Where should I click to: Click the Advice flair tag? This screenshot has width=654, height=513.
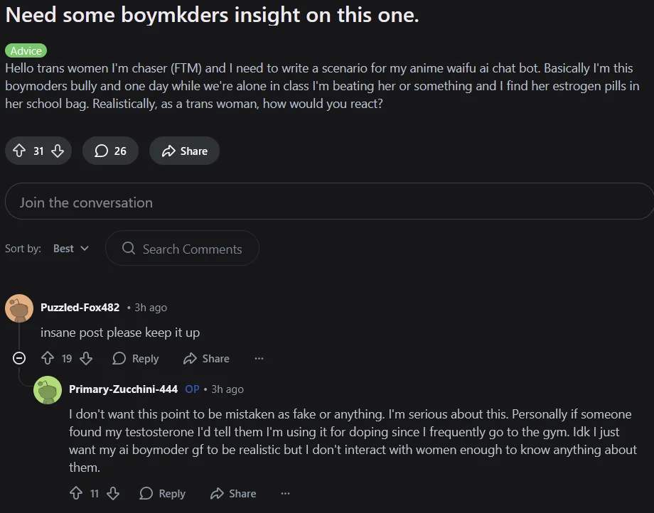[x=26, y=50]
